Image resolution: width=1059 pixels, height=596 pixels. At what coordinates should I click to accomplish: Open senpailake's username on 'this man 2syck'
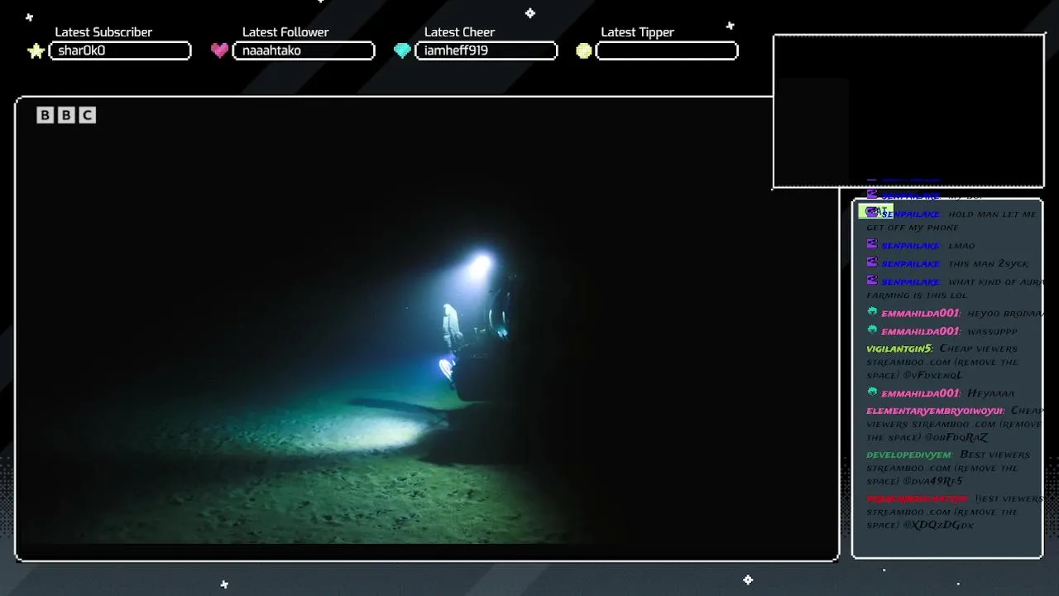(x=910, y=264)
